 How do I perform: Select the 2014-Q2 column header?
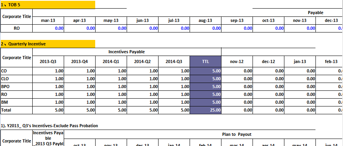coord(143,61)
